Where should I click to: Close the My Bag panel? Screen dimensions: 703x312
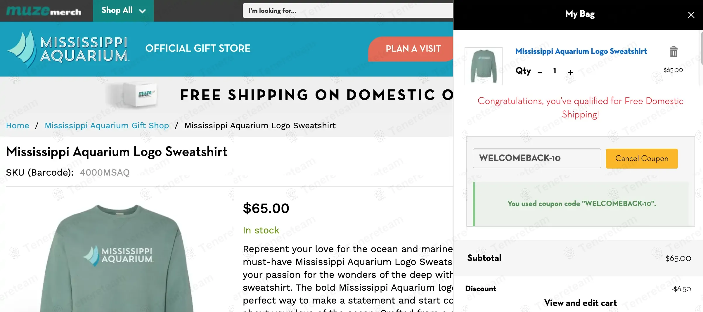691,15
